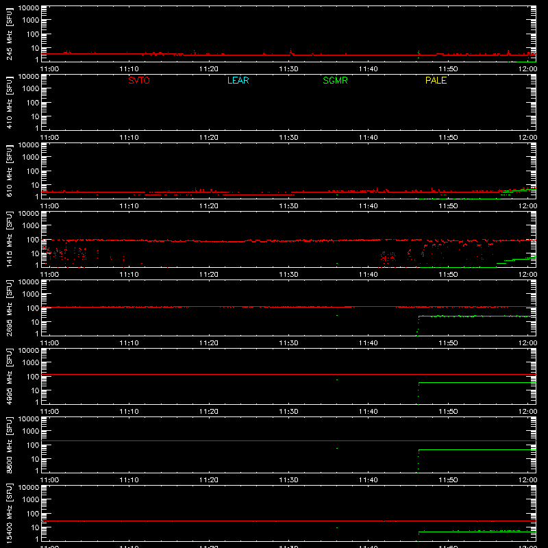Select the 4995 MHz [SFU] axis label
The width and height of the screenshot is (548, 548).
pyautogui.click(x=10, y=377)
